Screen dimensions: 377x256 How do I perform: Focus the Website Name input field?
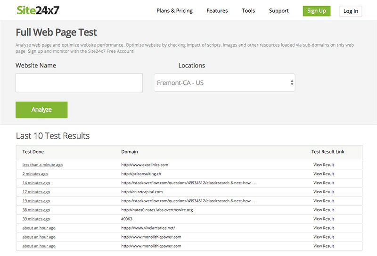click(79, 83)
